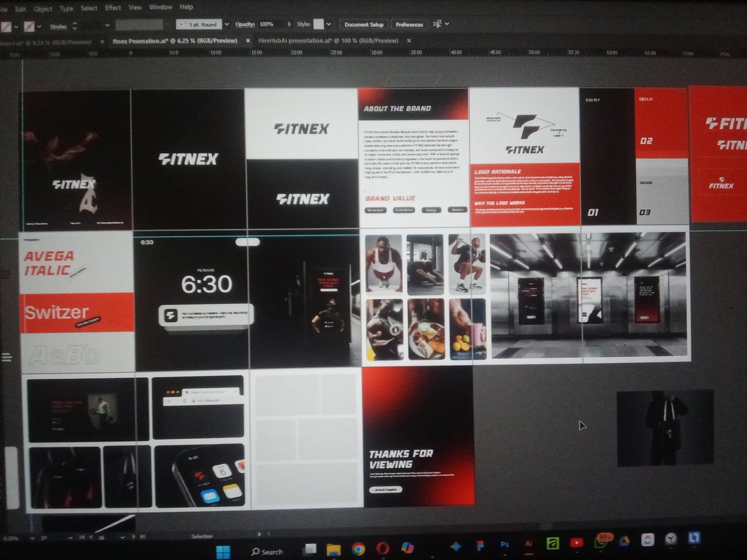
Task: Open Google Chrome from taskbar
Action: 358,549
